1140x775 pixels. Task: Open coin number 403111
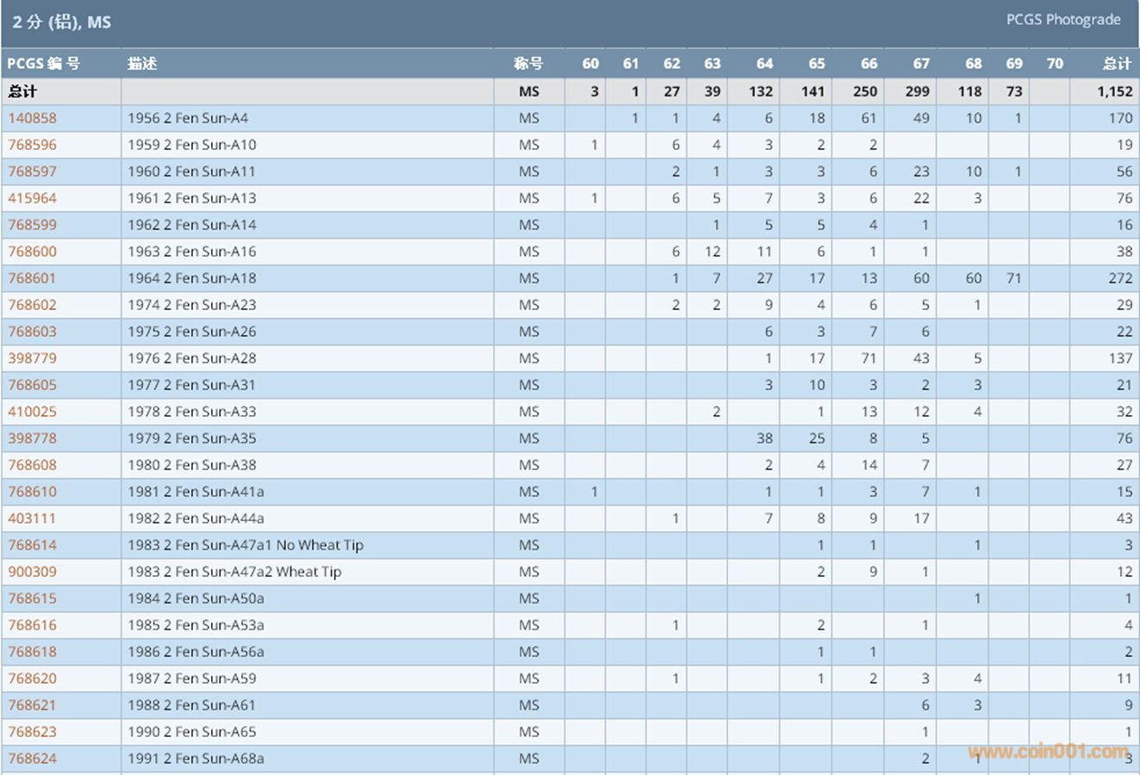[32, 518]
